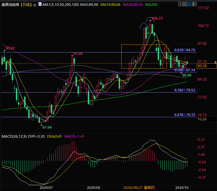Click the crosshair layout icon at top right
This screenshot has width=217, height=191.
pos(180,4)
